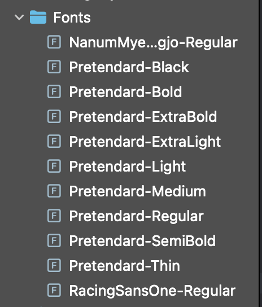Image resolution: width=262 pixels, height=307 pixels.
Task: Select the Pretendard-Thin font file
Action: click(124, 266)
